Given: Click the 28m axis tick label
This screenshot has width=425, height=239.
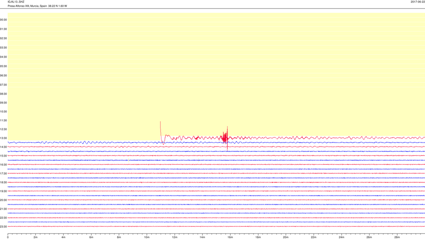Looking at the screenshot, I should tap(397, 237).
